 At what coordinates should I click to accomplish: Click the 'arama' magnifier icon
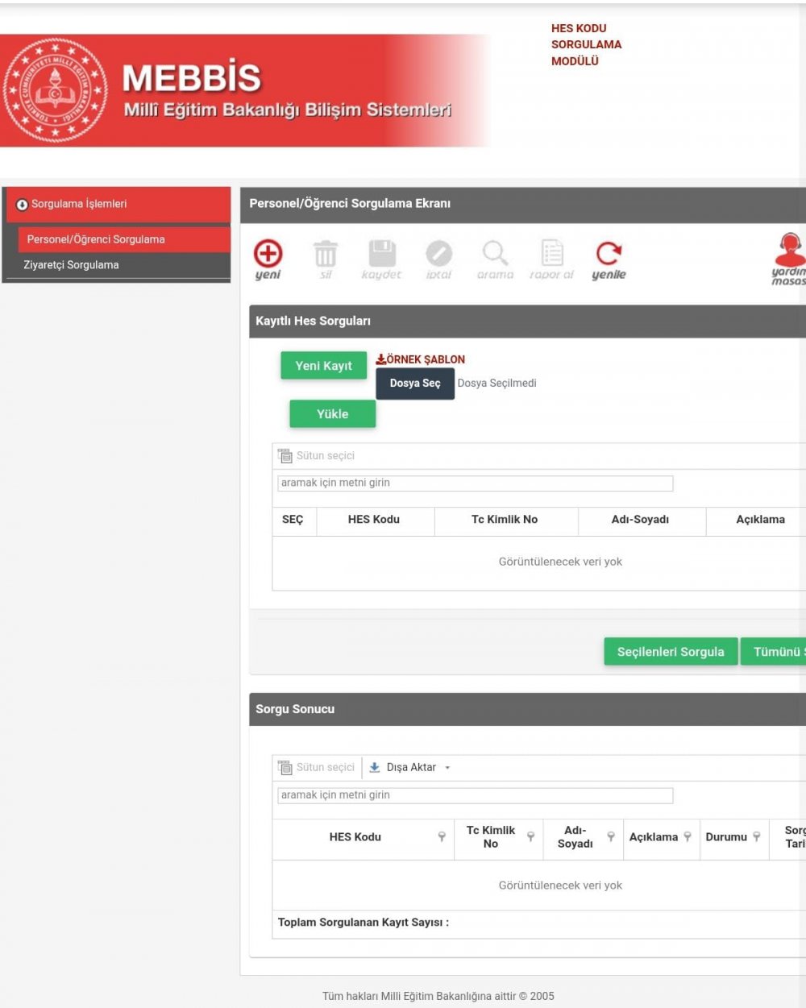pos(495,254)
